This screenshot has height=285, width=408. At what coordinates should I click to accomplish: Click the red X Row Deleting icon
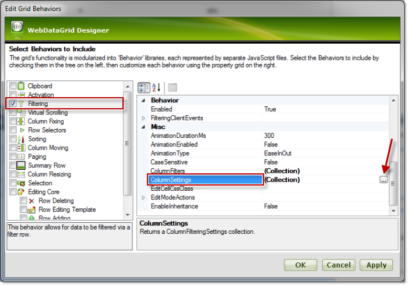click(x=32, y=201)
